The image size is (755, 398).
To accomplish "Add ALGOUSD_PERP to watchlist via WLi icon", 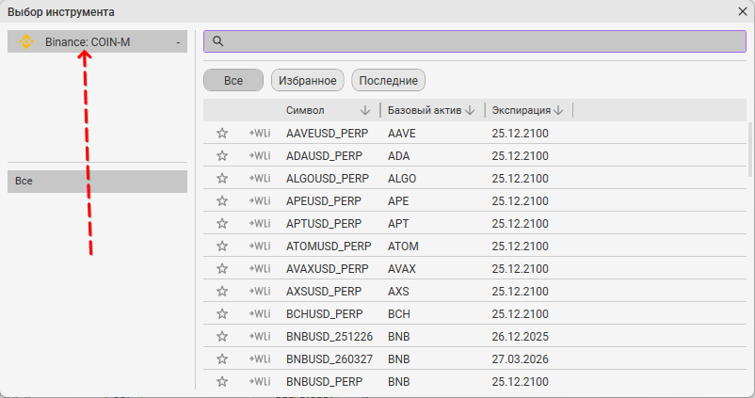I will (260, 179).
